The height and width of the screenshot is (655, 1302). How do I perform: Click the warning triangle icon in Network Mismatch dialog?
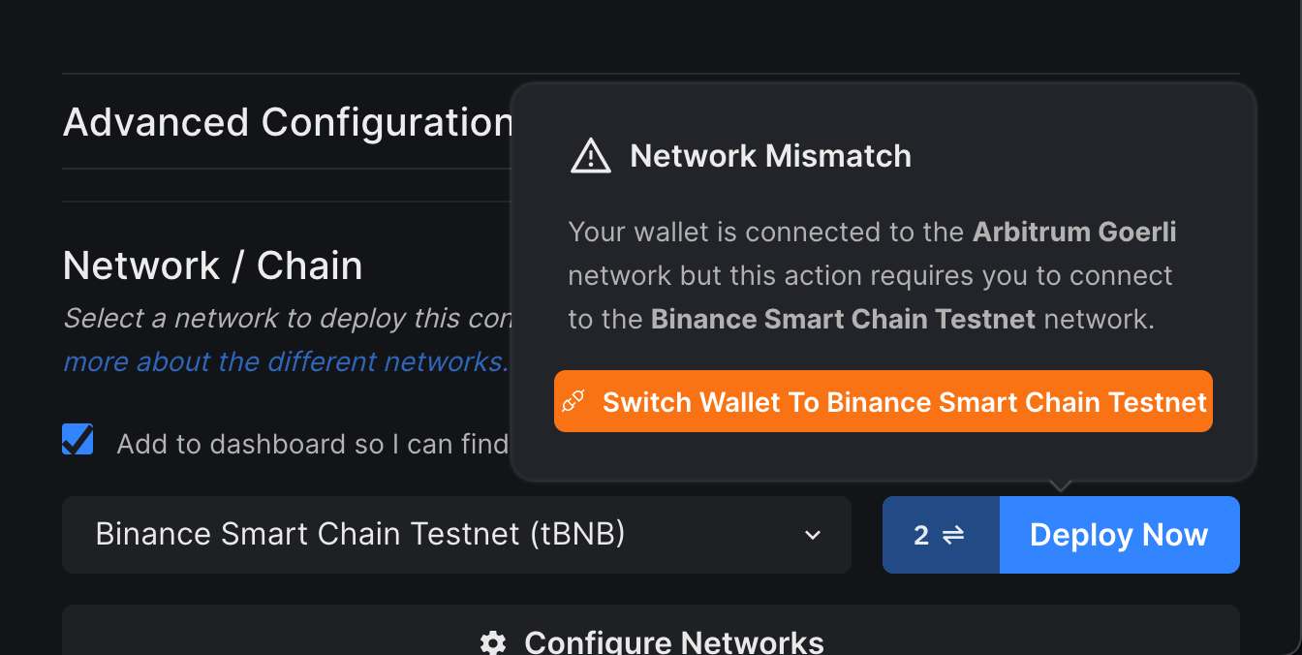[x=592, y=155]
